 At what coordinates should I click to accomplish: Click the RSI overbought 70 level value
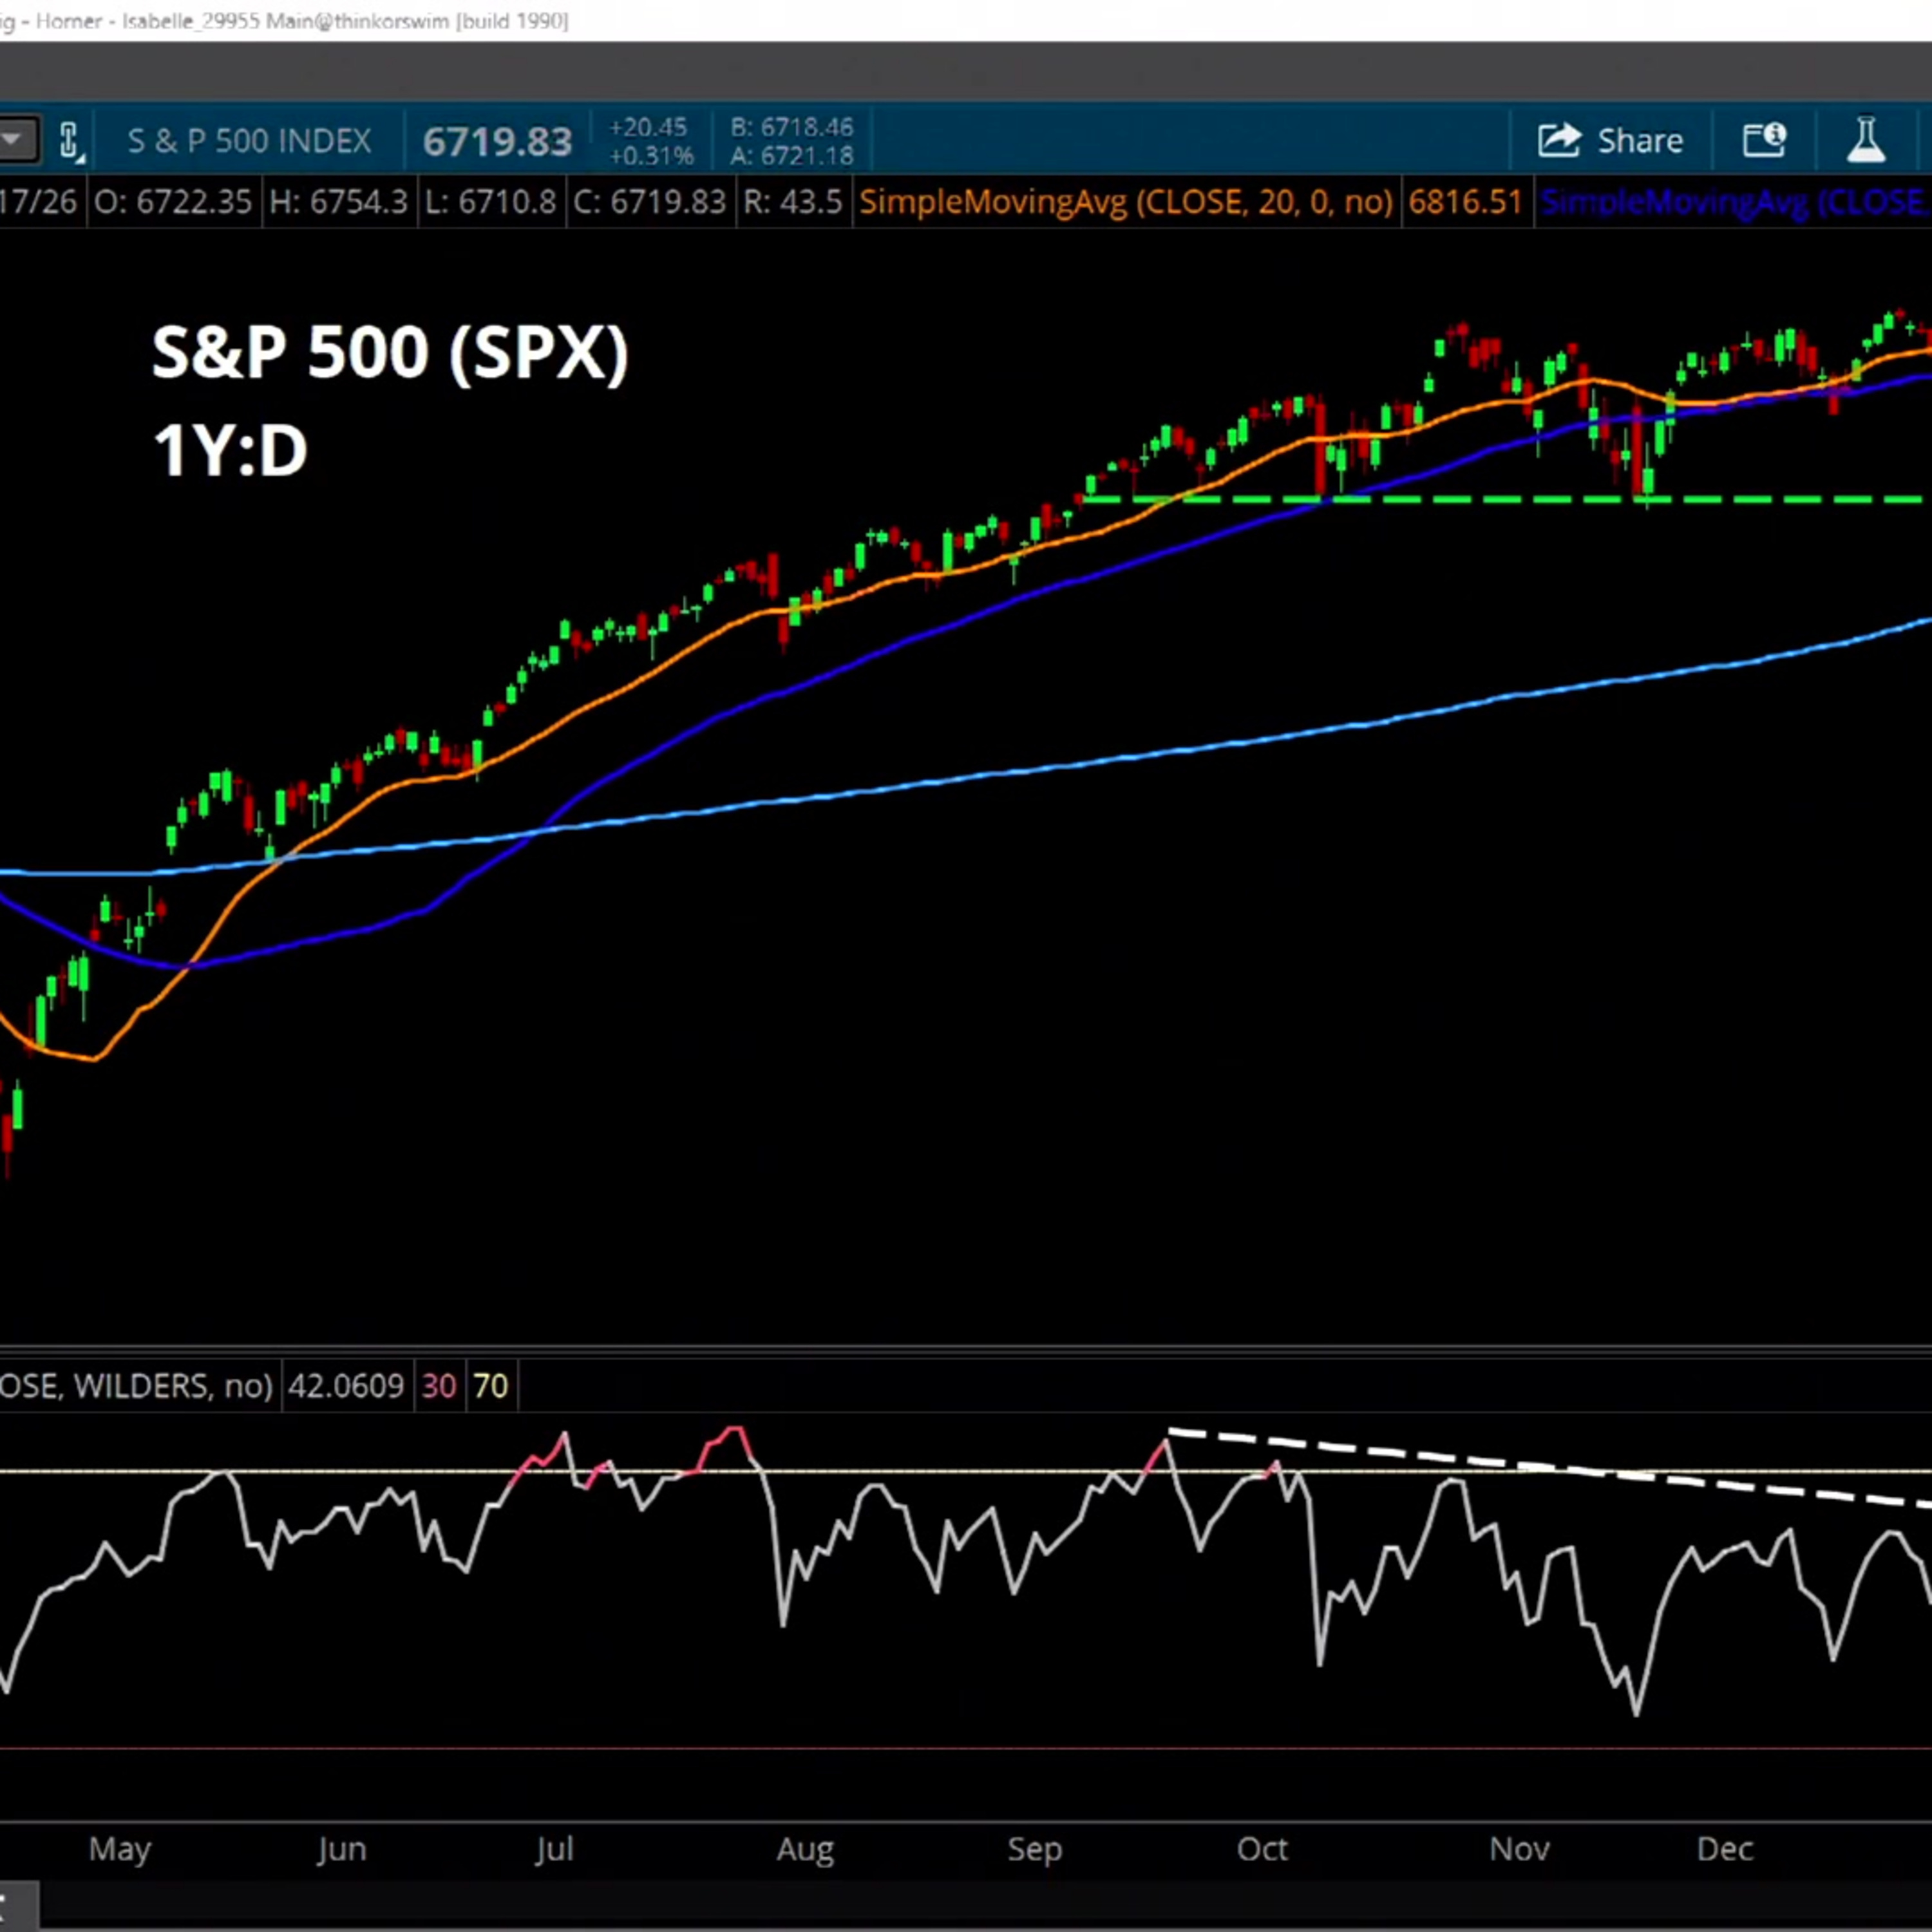point(490,1386)
